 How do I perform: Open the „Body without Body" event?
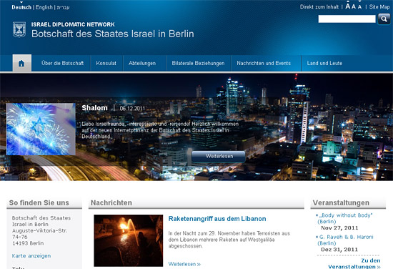coord(344,218)
